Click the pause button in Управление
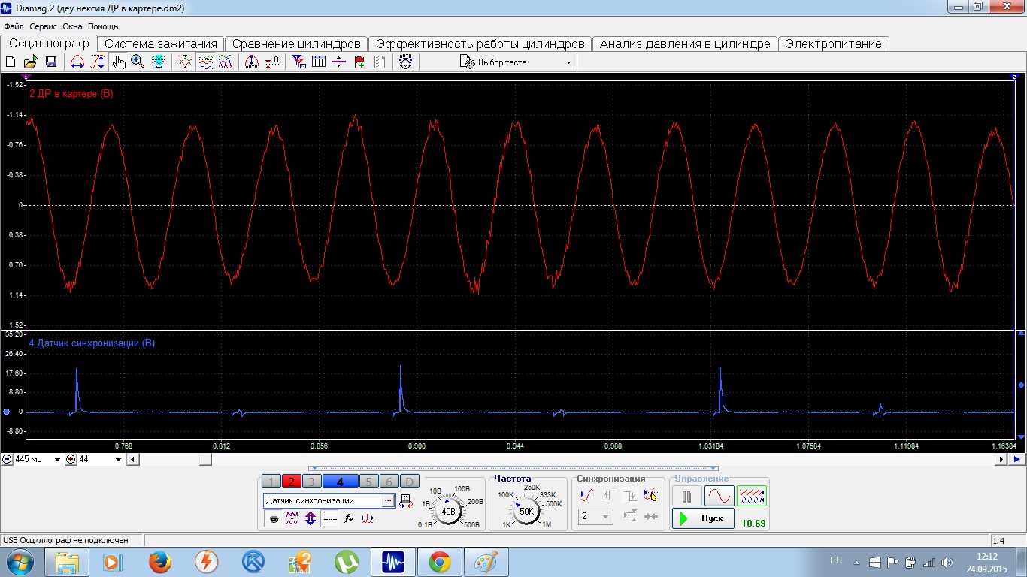 [x=686, y=496]
